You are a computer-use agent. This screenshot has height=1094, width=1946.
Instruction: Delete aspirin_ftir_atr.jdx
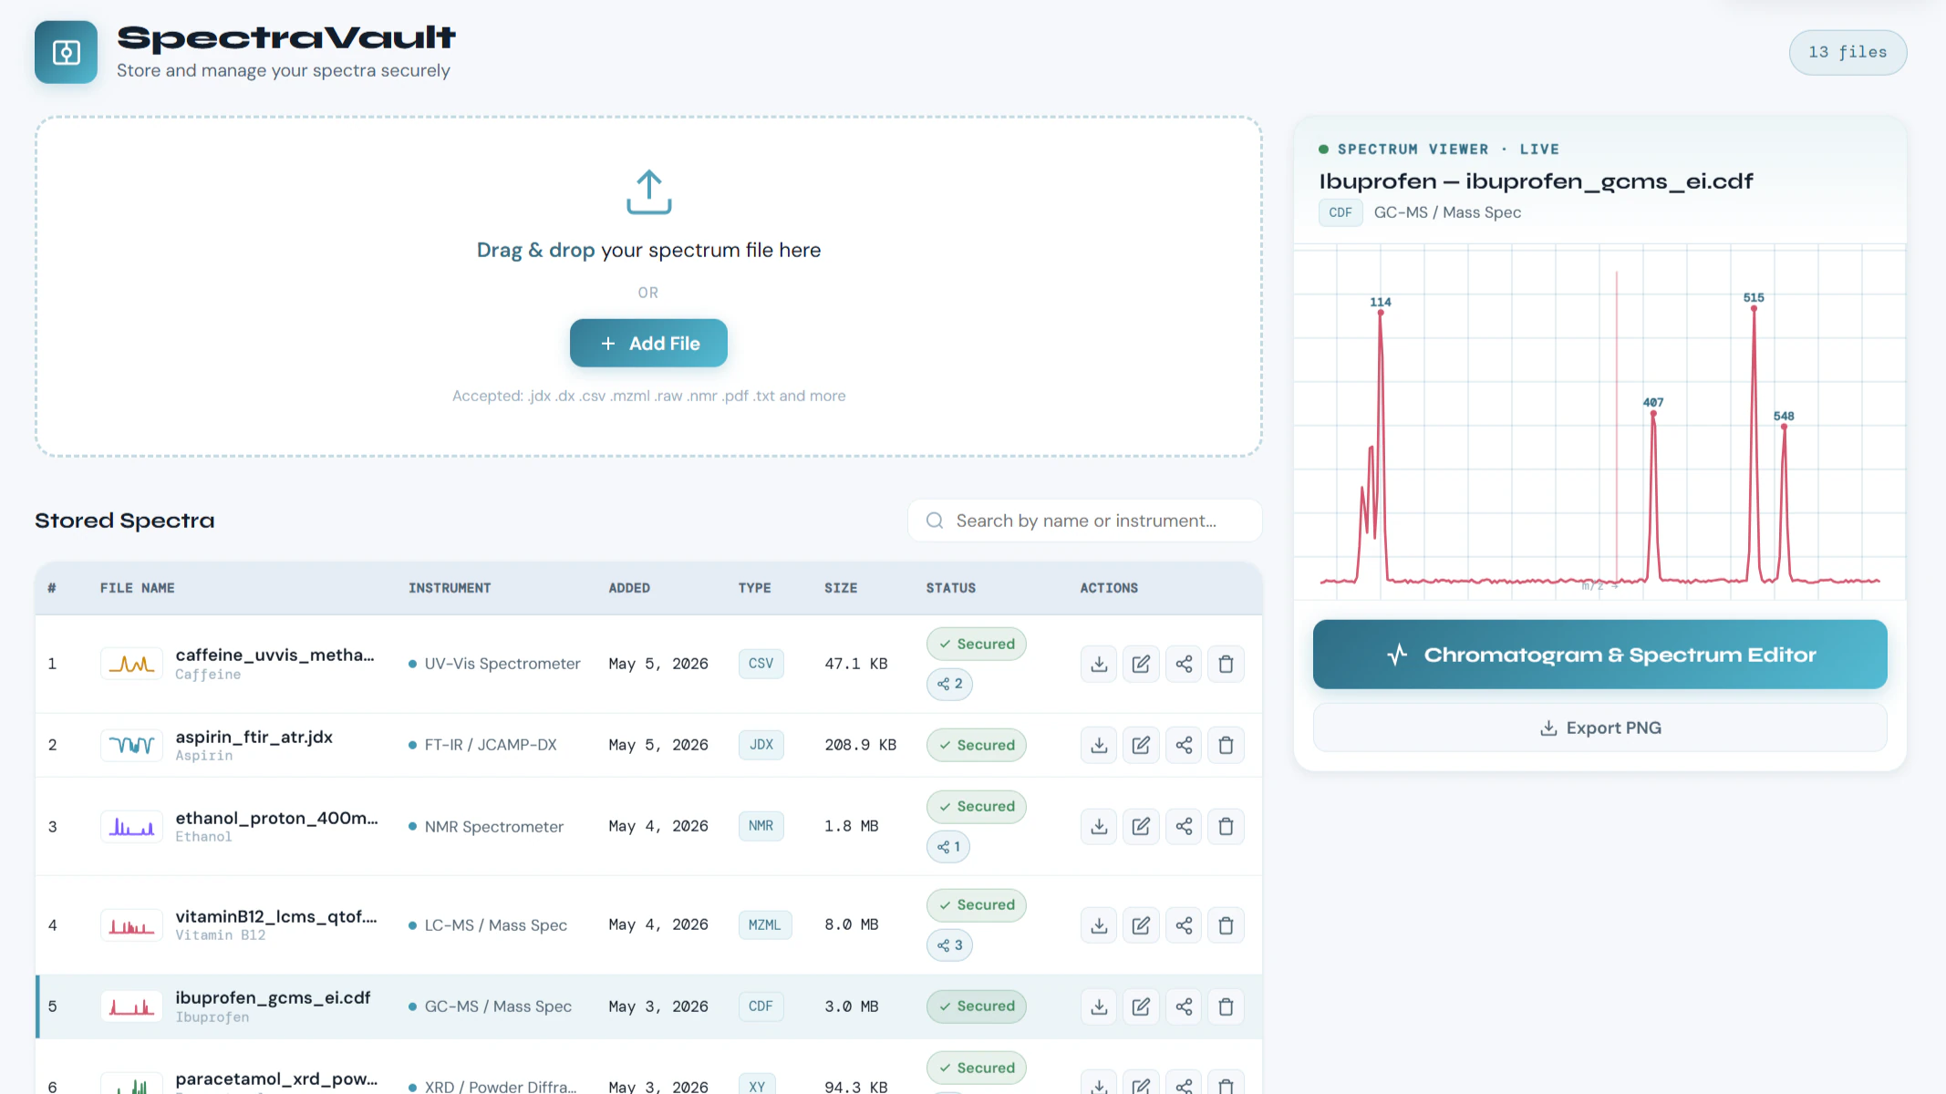1226,745
